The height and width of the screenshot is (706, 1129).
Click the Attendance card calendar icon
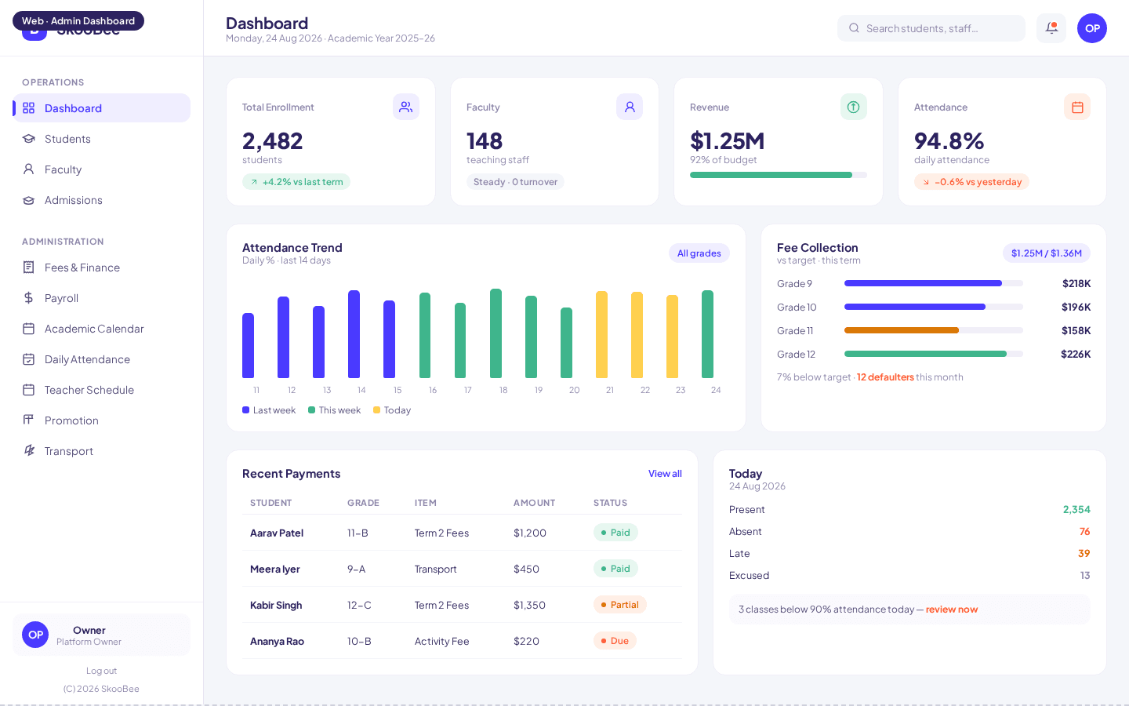[x=1077, y=107]
